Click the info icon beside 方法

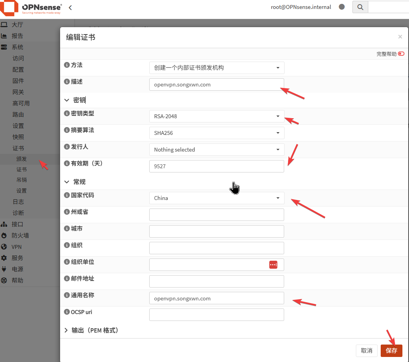67,65
